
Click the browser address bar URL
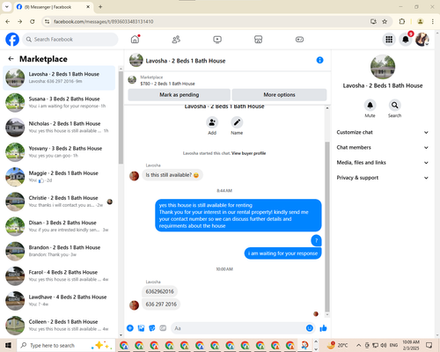(x=104, y=21)
